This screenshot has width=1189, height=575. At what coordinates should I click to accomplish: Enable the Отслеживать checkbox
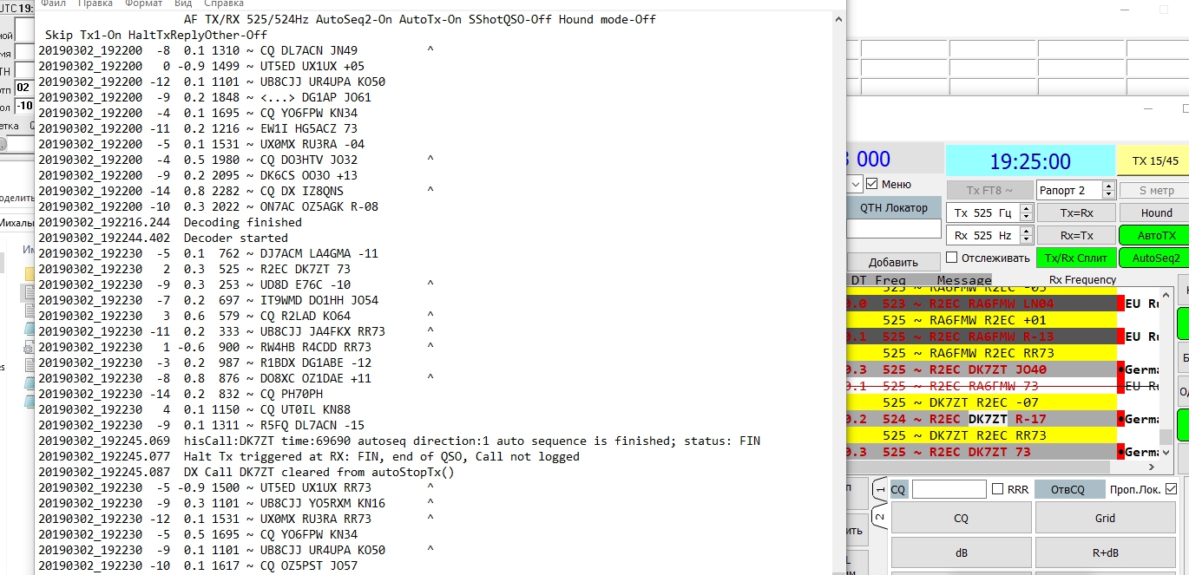coord(952,258)
